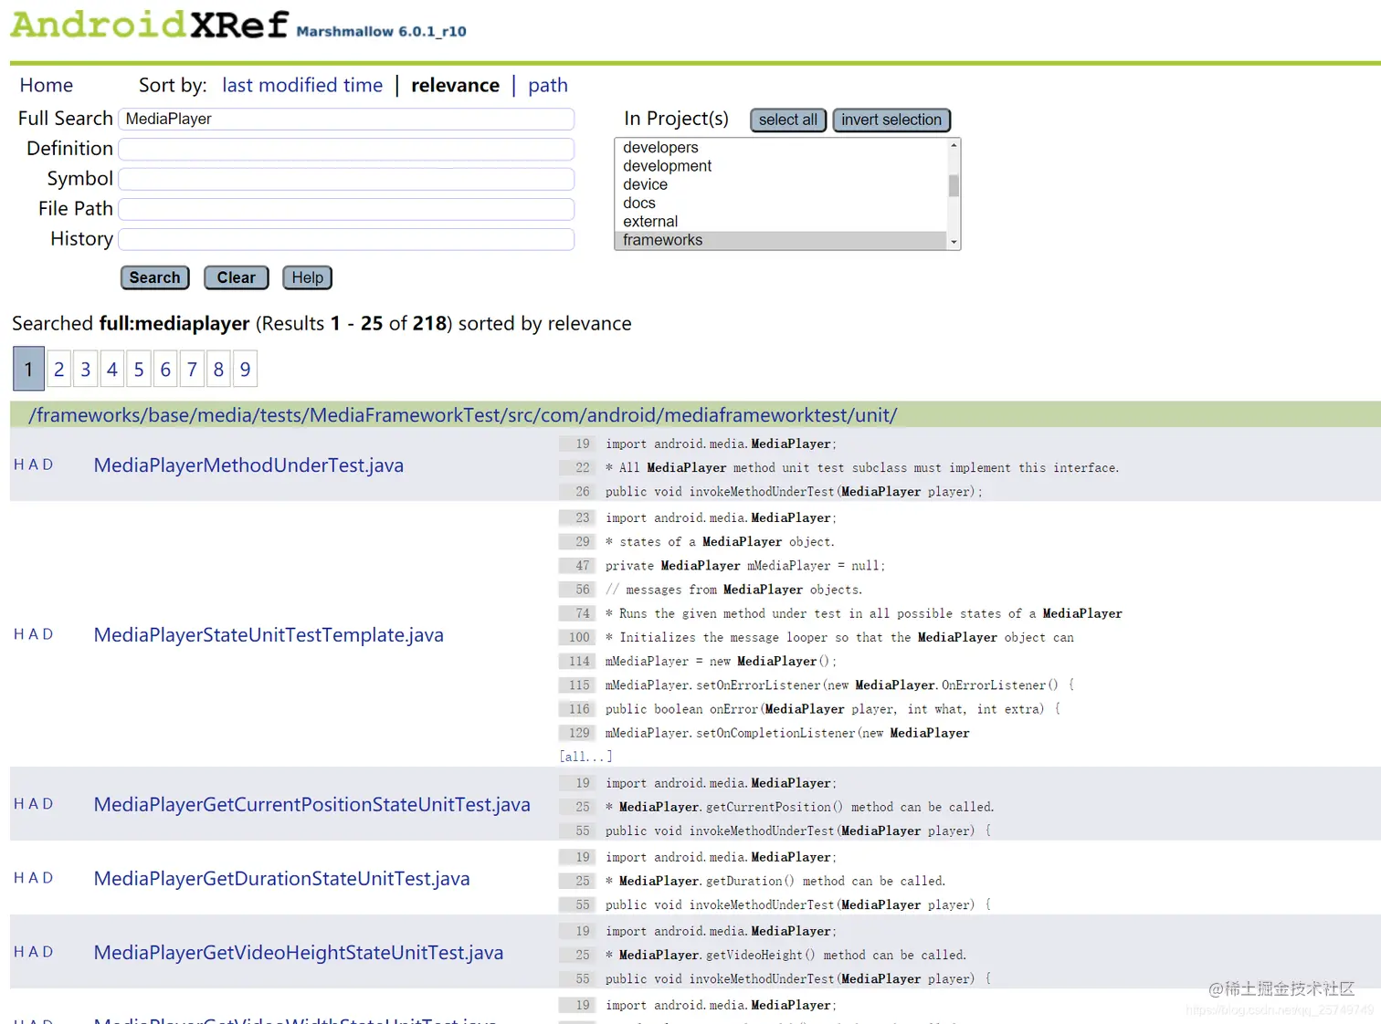
Task: Open line 47 private MediaPlayer mMediaPlayer
Action: click(x=722, y=566)
